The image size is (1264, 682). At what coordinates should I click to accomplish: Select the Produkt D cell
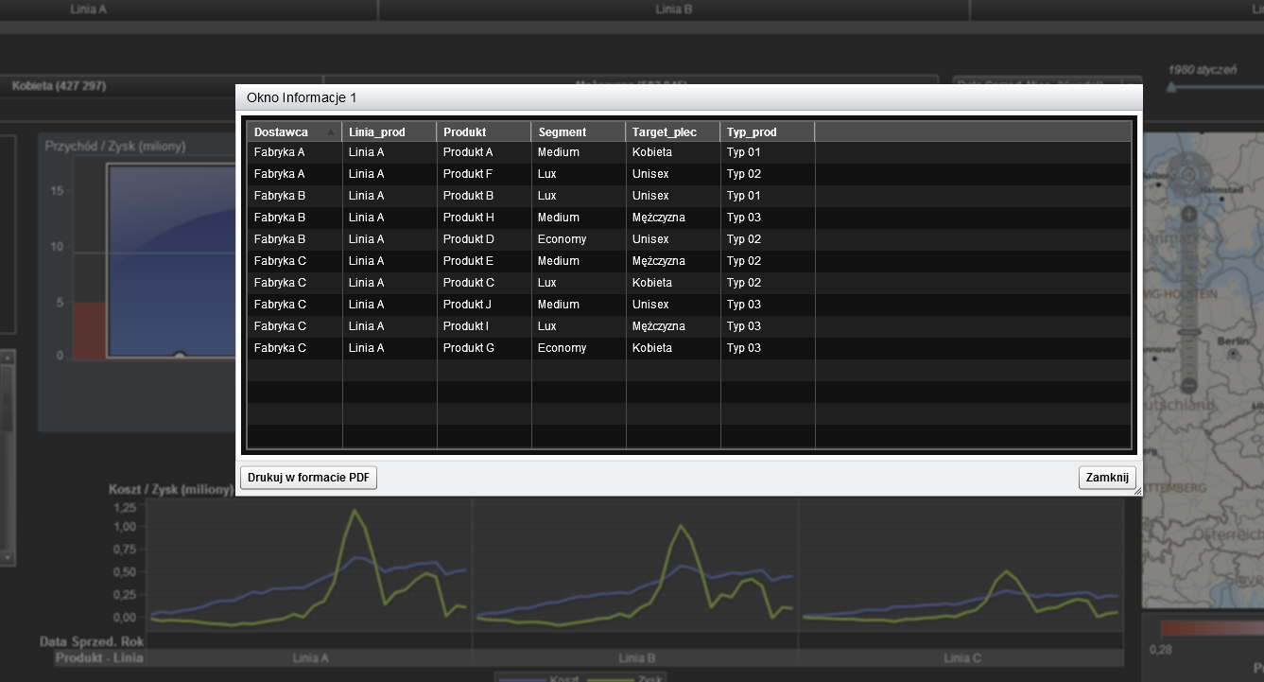pos(483,239)
